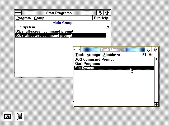Click Start Programs list scroll up arrow
The height and width of the screenshot is (126, 169).
pyautogui.click(x=108, y=27)
